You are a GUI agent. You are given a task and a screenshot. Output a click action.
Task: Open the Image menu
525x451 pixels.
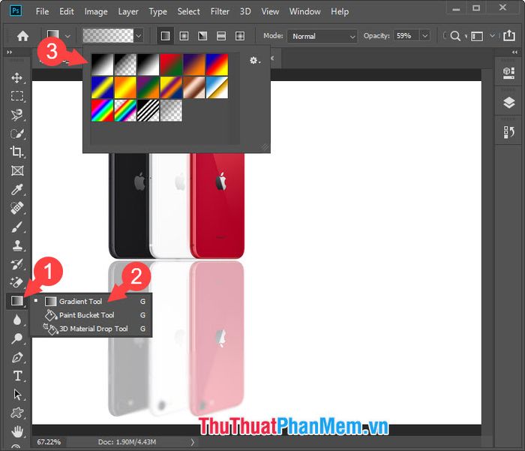click(x=96, y=11)
